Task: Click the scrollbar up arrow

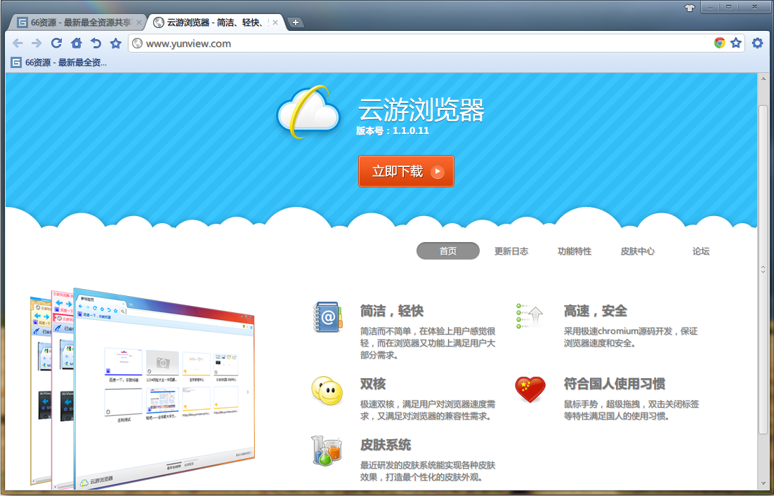Action: [x=763, y=79]
